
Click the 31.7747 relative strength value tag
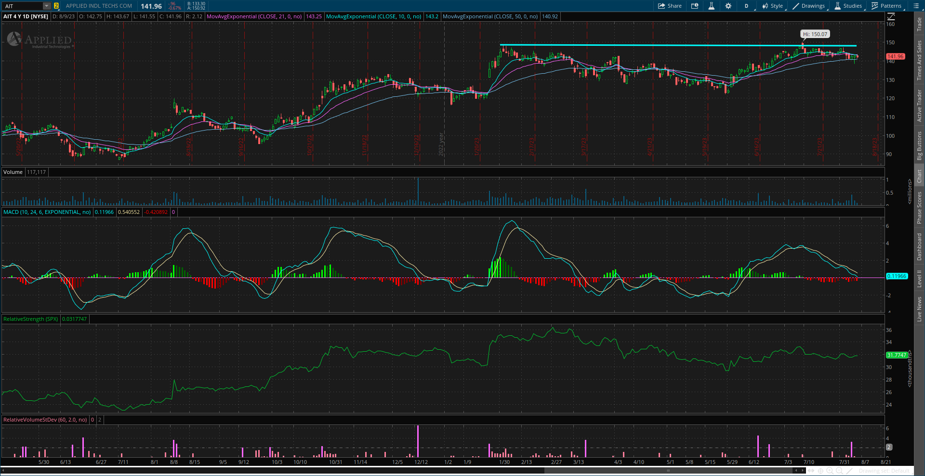point(897,355)
